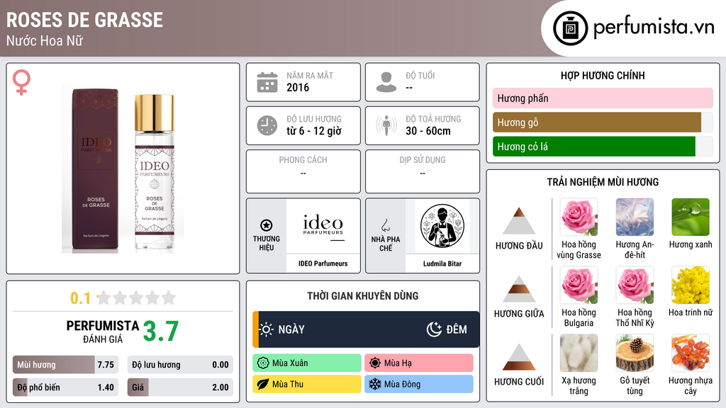Click the person icon beside Độ tuổi
The image size is (726, 408).
coord(386,82)
